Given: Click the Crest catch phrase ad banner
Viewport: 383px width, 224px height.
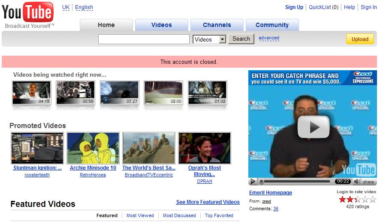Looking at the screenshot, I should click(312, 78).
